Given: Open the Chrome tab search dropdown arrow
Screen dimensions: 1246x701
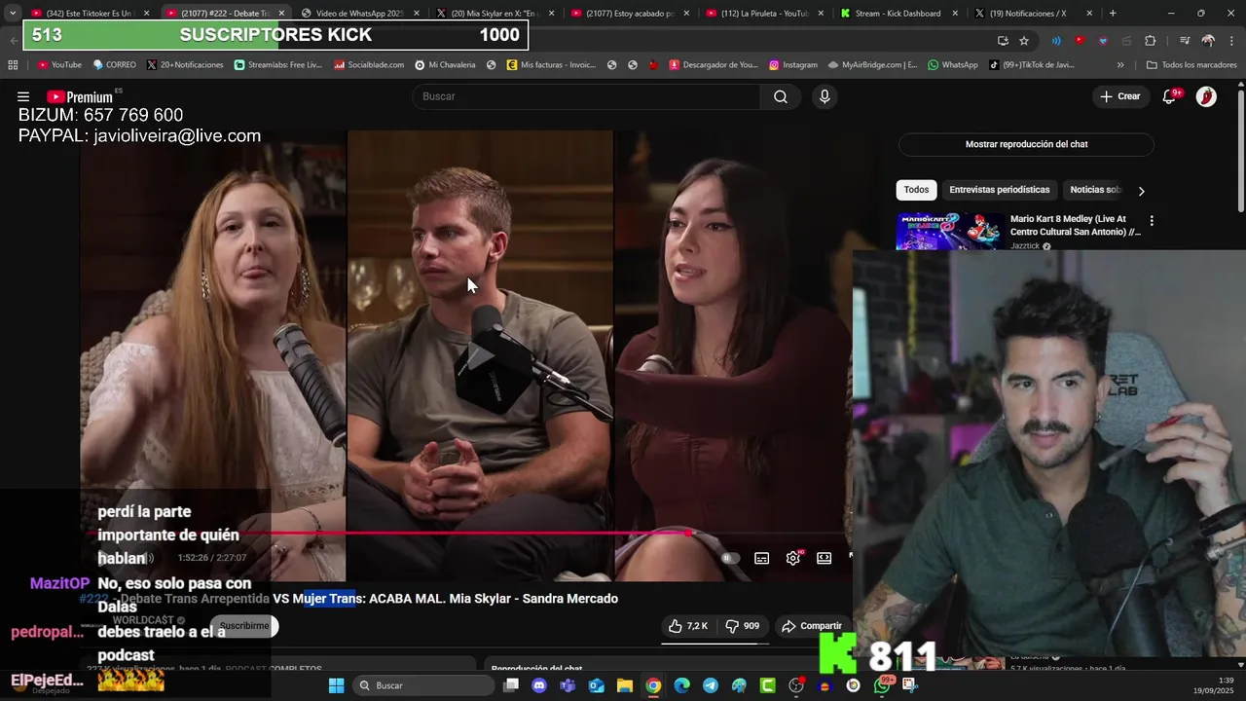Looking at the screenshot, I should pyautogui.click(x=13, y=14).
